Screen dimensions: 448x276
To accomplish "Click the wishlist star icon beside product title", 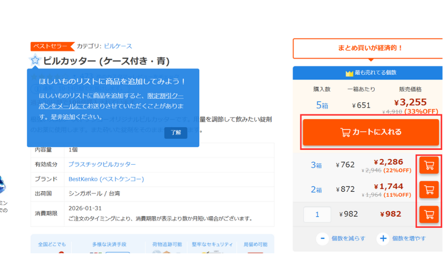I will tap(35, 60).
